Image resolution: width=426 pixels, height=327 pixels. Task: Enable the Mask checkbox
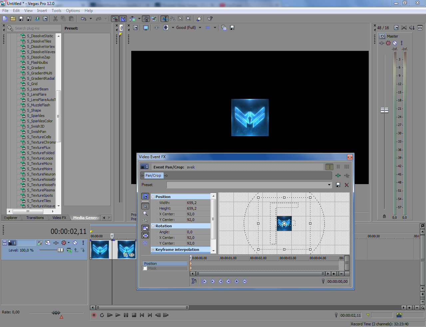145,268
